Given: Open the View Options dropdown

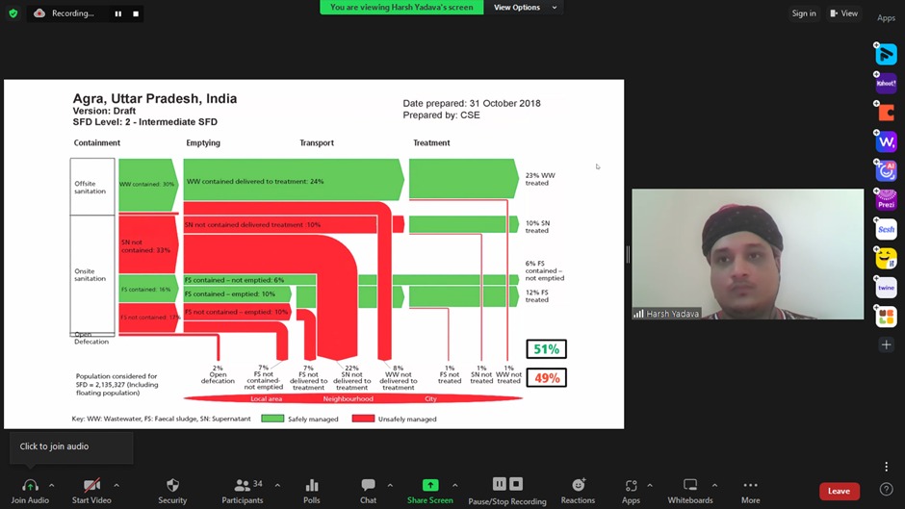Looking at the screenshot, I should [x=525, y=8].
